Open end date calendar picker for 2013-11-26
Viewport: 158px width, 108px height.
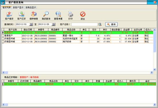tap(53, 24)
